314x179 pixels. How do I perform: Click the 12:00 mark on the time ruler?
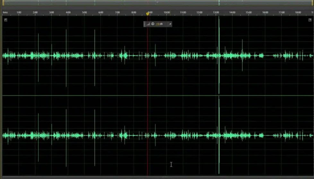[x=199, y=13]
